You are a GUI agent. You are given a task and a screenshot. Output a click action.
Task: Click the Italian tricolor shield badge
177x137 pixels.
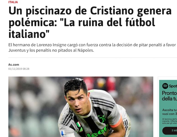(79, 124)
